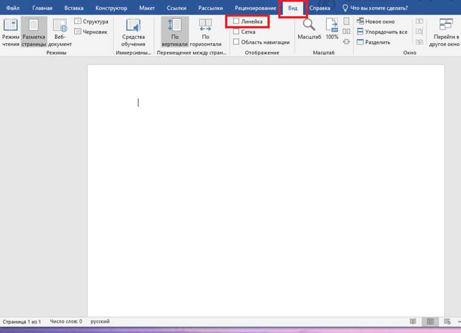This screenshot has height=333, width=461.
Task: Click the русский language indicator
Action: [100, 321]
